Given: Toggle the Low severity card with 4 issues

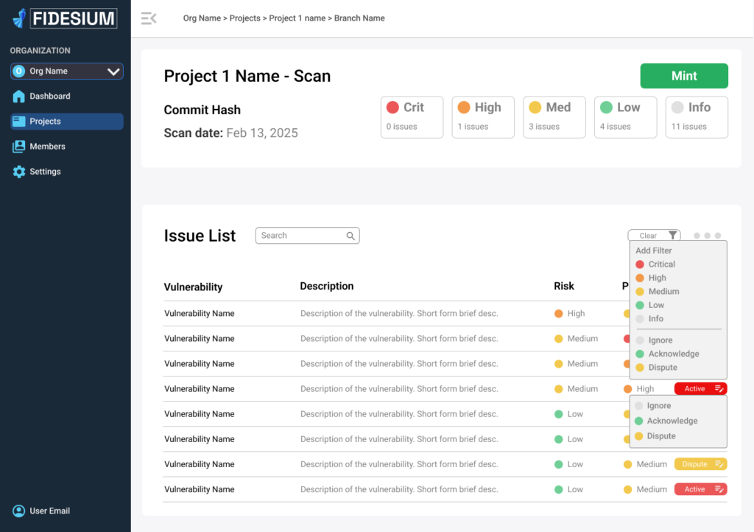Looking at the screenshot, I should [625, 116].
